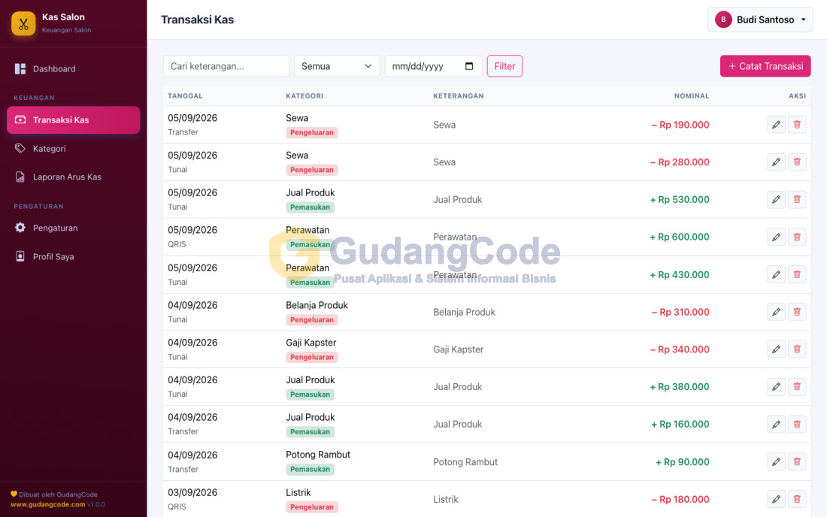Image resolution: width=827 pixels, height=517 pixels.
Task: Edit the Sewa Rp 280.000 transaction
Action: click(777, 162)
